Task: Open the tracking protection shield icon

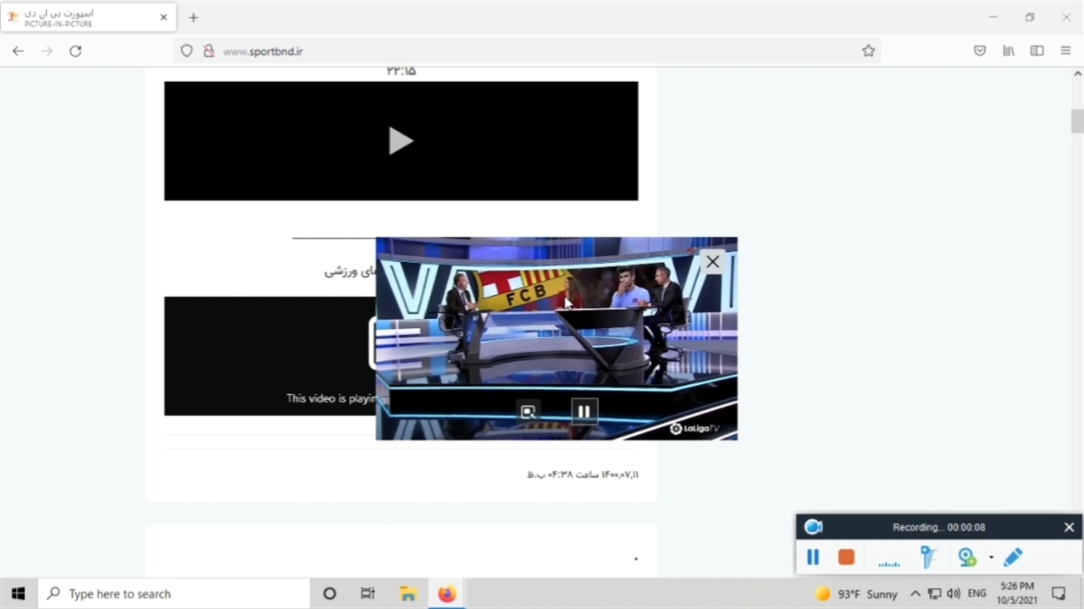Action: tap(187, 51)
